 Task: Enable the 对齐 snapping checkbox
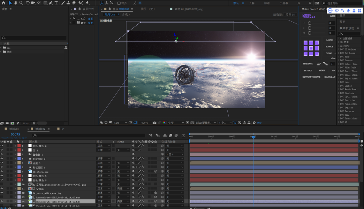tap(119, 3)
